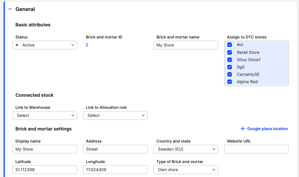Screen dimensions: 299x177
Task: Open the Link to Allocation rule dropdown
Action: tap(115, 115)
